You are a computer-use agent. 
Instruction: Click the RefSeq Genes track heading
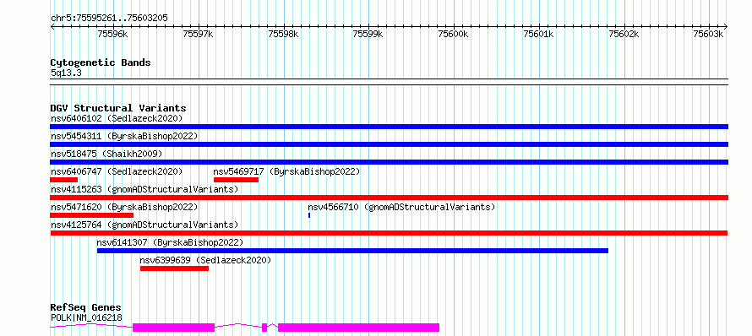85,308
